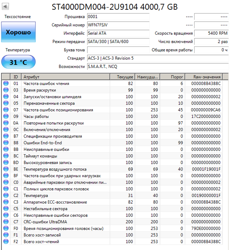Select raw value 00001F19001F in Температура воздушного потока row
Image resolution: width=231 pixels, height=250 pixels.
[x=206, y=169]
